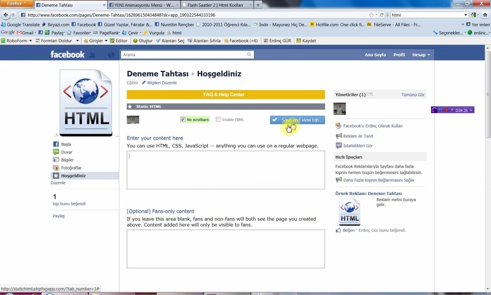Image resolution: width=491 pixels, height=295 pixels.
Task: Go back with browser back arrow
Action: [x=6, y=15]
